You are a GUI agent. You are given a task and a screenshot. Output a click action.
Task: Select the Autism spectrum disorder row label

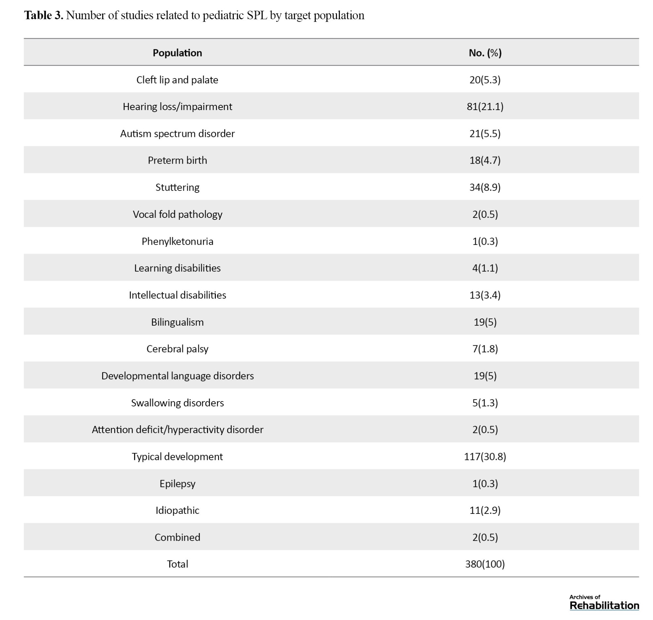coord(177,134)
